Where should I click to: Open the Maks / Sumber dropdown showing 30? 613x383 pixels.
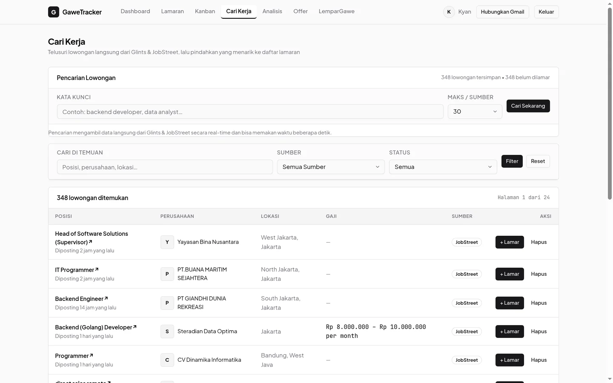475,111
